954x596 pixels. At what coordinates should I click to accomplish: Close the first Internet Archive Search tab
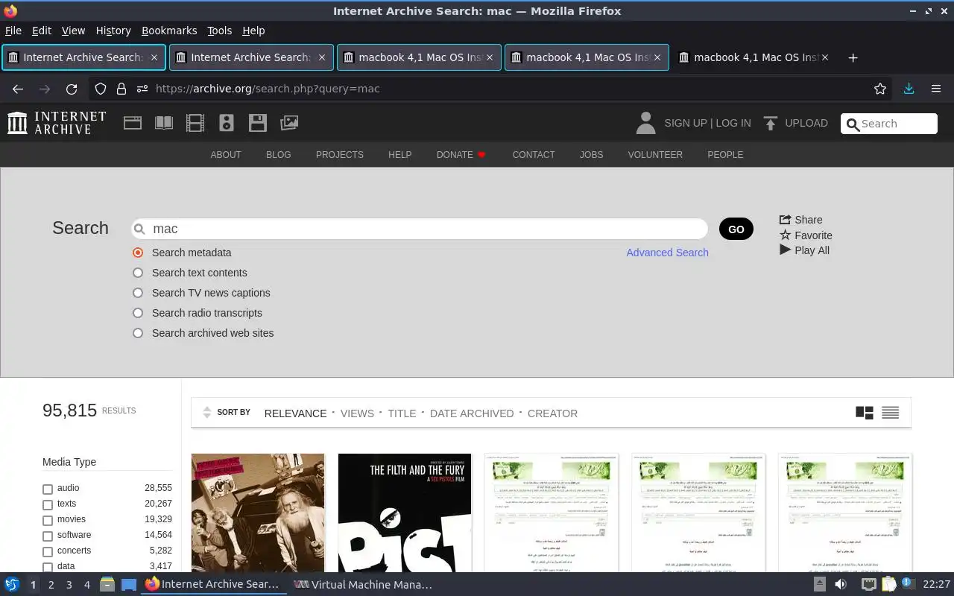coord(154,57)
